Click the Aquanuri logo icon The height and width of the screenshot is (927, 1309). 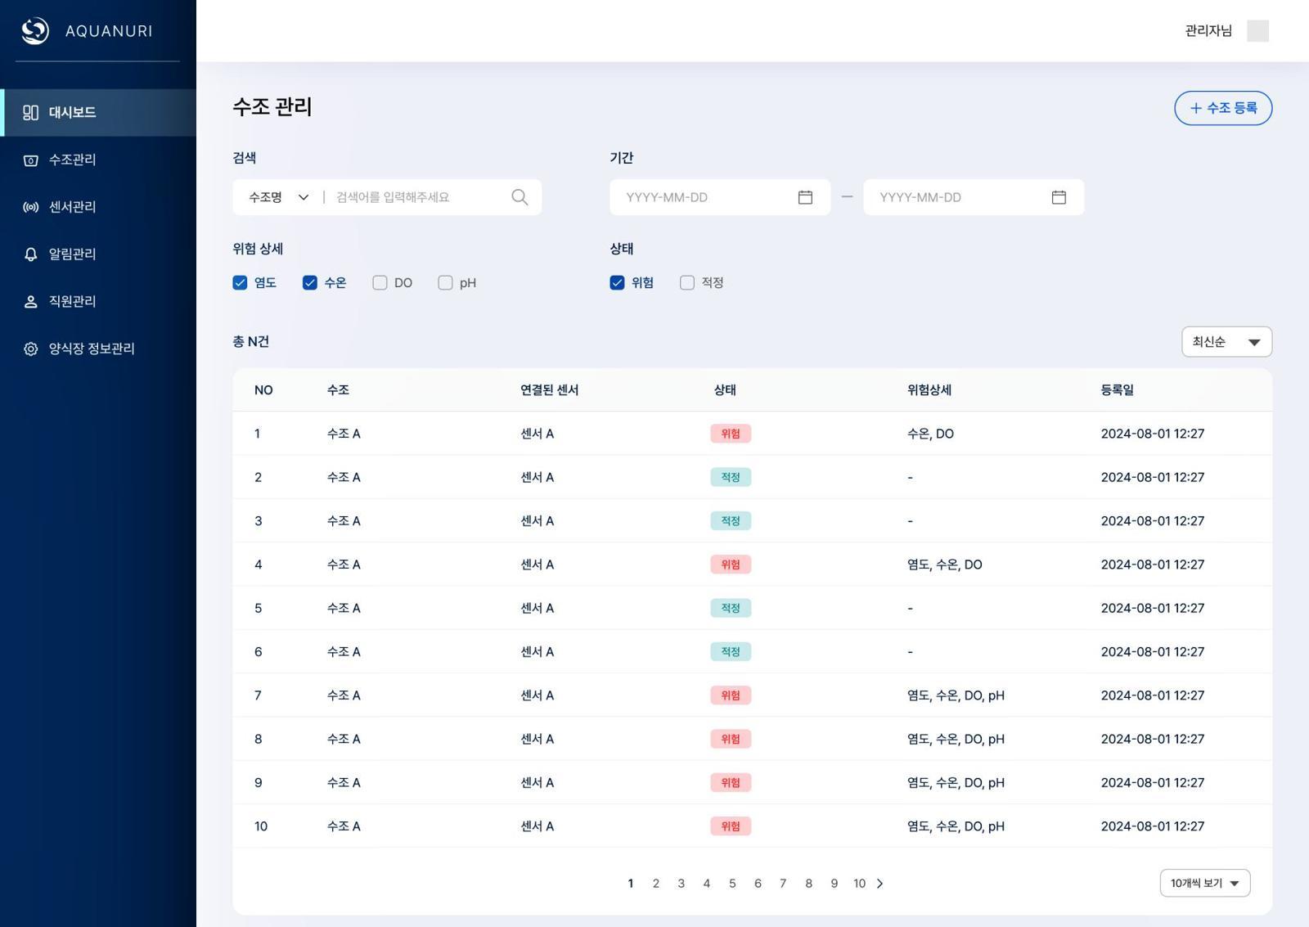pyautogui.click(x=35, y=31)
